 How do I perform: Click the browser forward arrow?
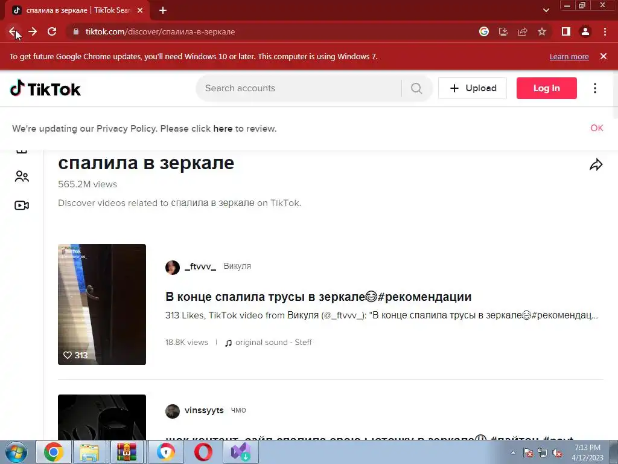click(33, 31)
